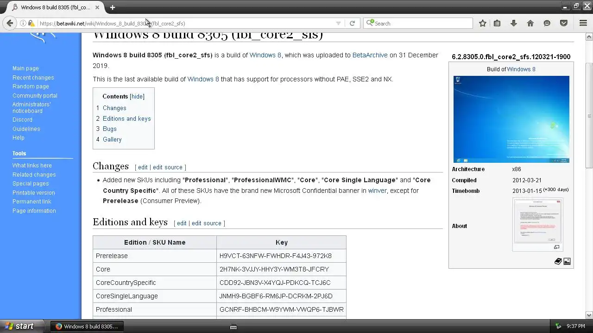Select the Windows 8 build 8305 browser tab

tap(55, 7)
